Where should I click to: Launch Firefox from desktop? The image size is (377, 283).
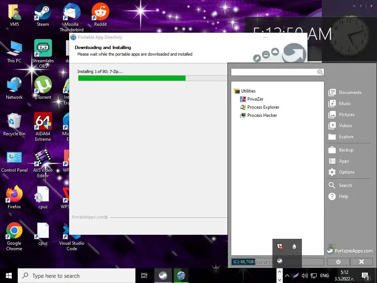pos(14,198)
